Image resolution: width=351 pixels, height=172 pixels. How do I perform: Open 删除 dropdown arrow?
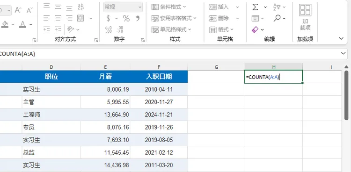click(237, 18)
